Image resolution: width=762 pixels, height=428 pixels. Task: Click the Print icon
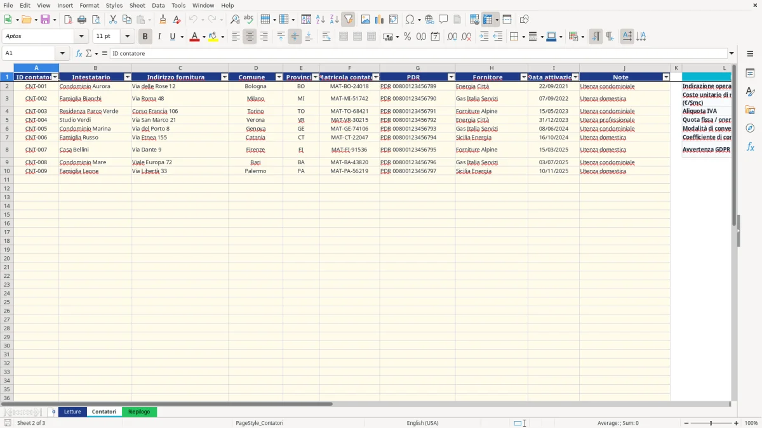pyautogui.click(x=81, y=20)
